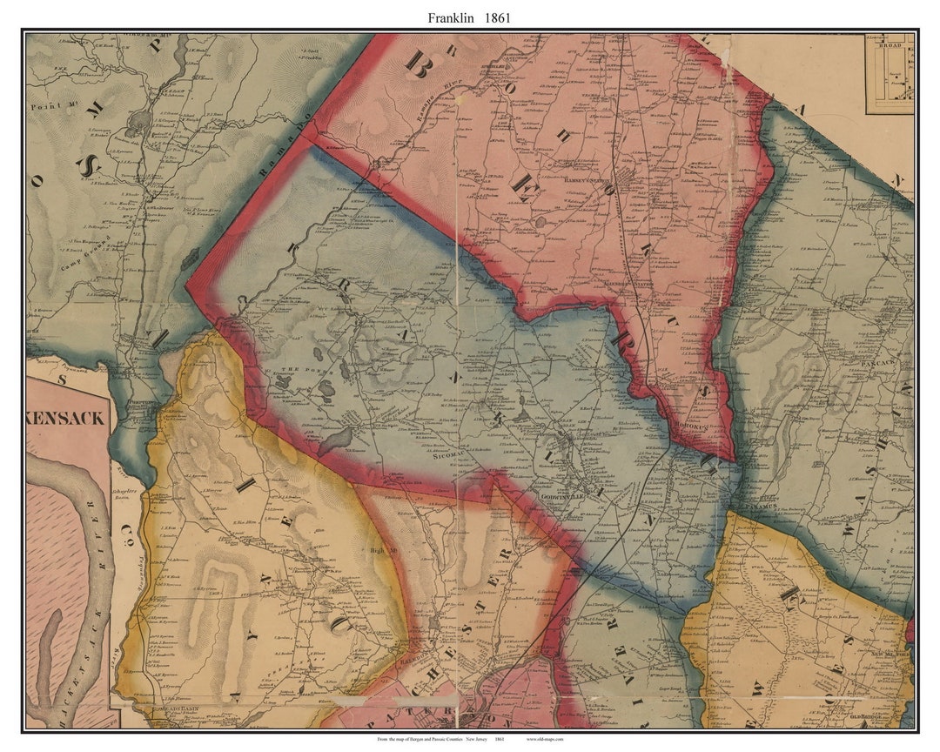Click the 'BROAD' street label in the corner inset
This screenshot has width=940, height=752.
tap(890, 45)
